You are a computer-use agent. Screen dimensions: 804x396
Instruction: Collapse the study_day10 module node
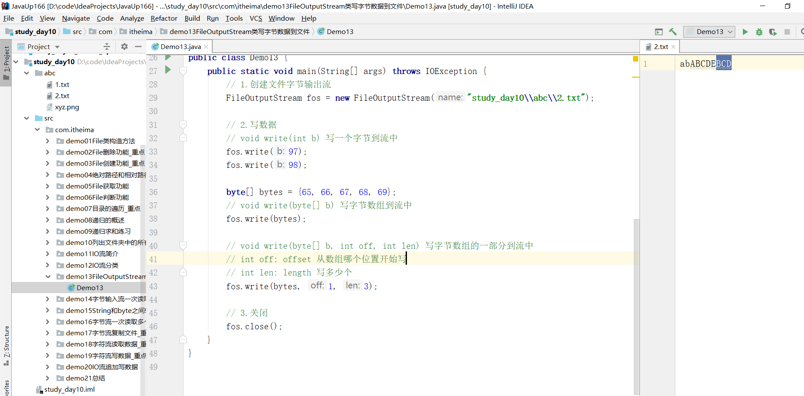pyautogui.click(x=16, y=62)
